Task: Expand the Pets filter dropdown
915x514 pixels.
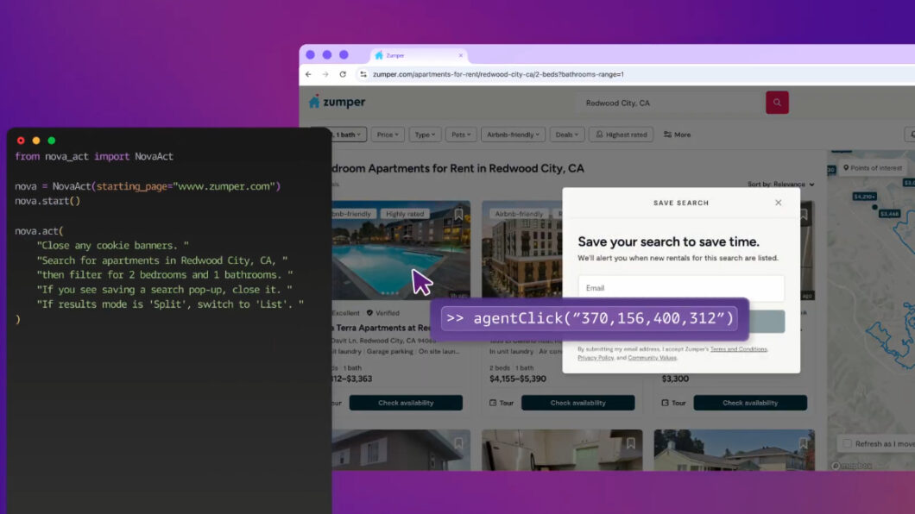Action: 461,135
